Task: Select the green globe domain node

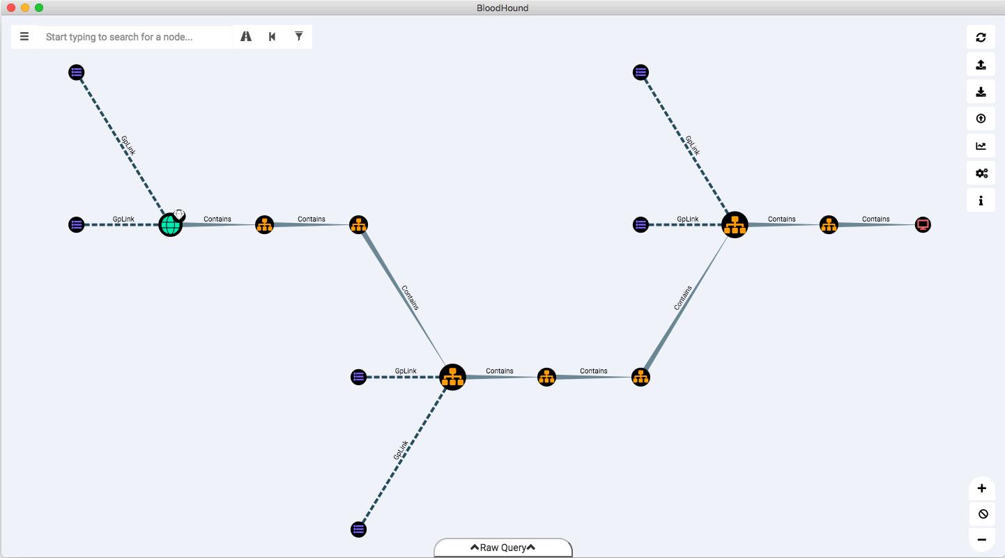Action: click(x=171, y=224)
